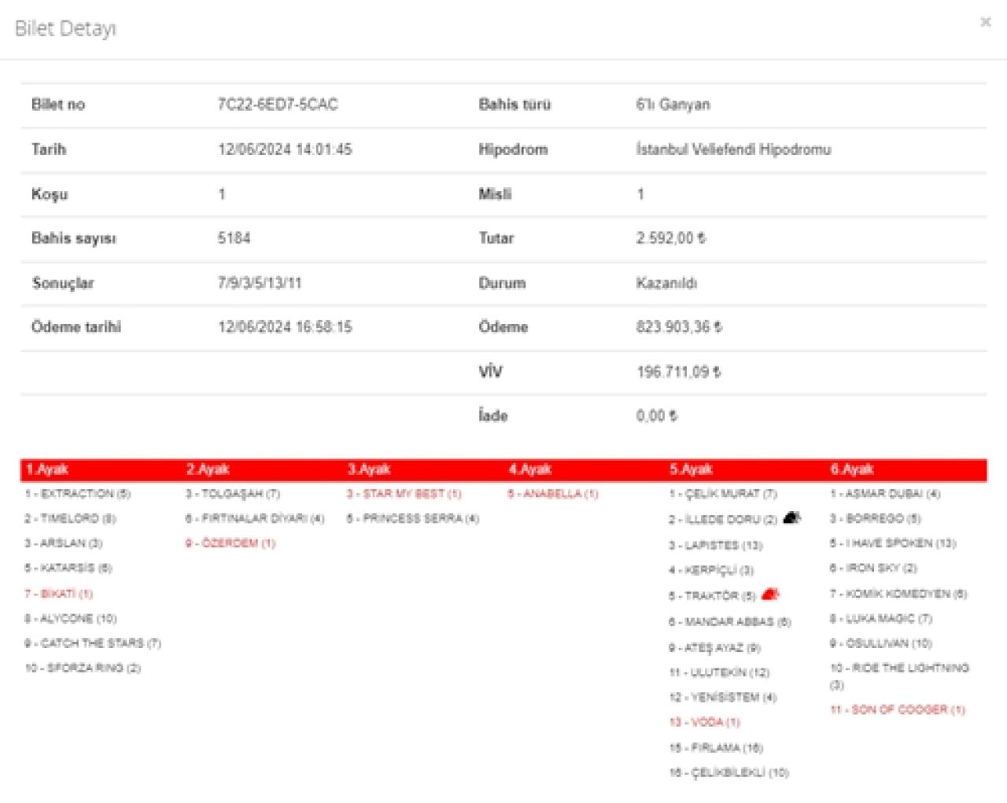Select 16 - ÇELİKBİLEKLİ in 5.Ayak

(x=729, y=772)
